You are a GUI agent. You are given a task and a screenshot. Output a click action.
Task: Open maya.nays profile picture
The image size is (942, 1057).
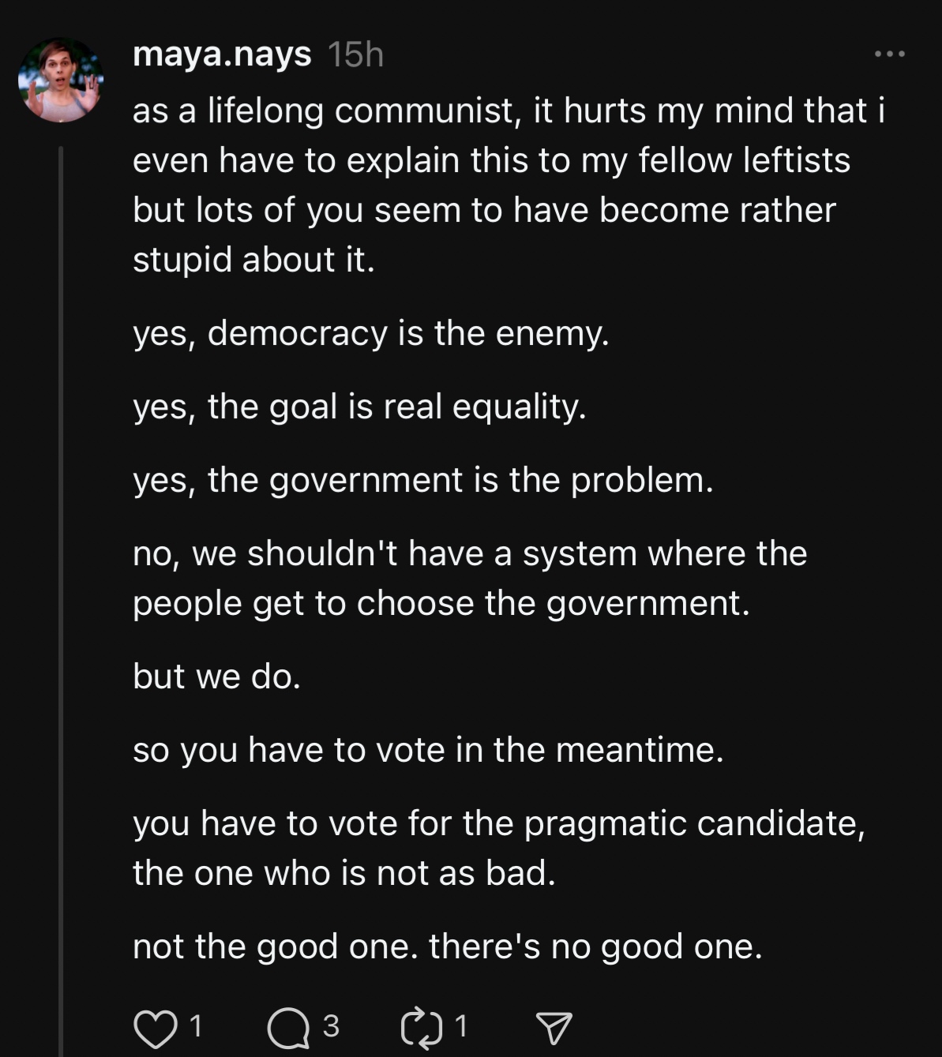[x=61, y=80]
